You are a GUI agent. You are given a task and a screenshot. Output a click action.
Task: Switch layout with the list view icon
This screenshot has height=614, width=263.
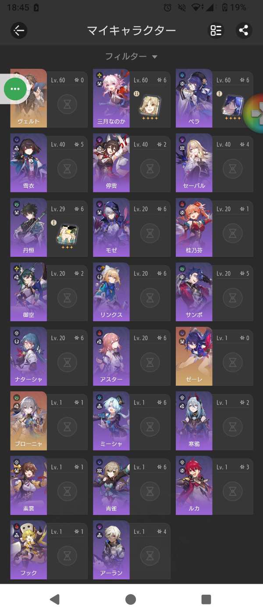[x=216, y=30]
